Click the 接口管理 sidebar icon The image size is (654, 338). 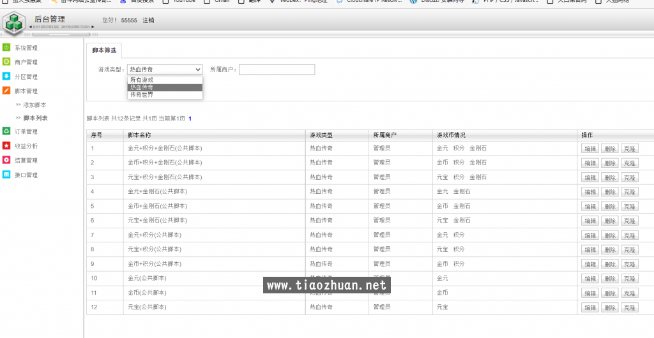[x=6, y=175]
